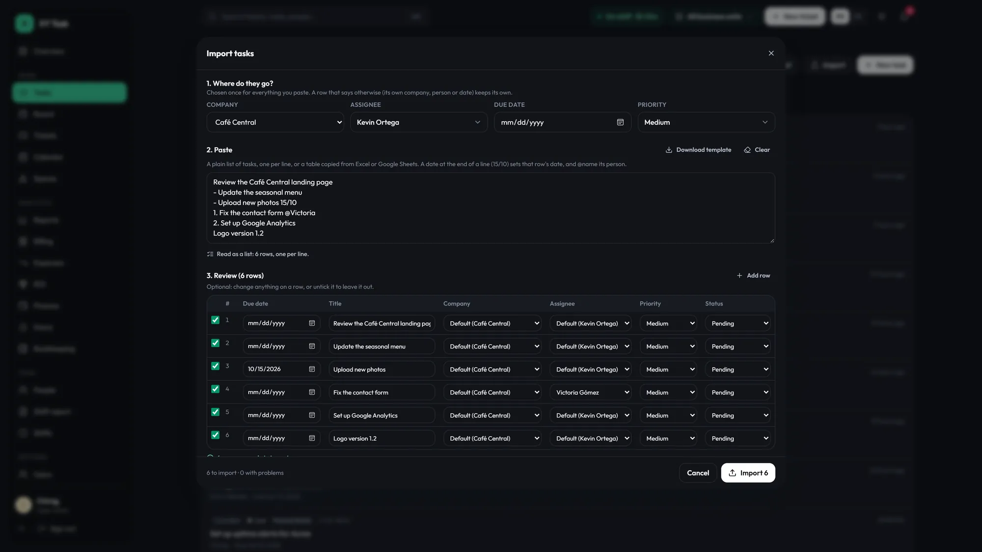Open Status dropdown in row 1
982x552 pixels.
tap(737, 323)
